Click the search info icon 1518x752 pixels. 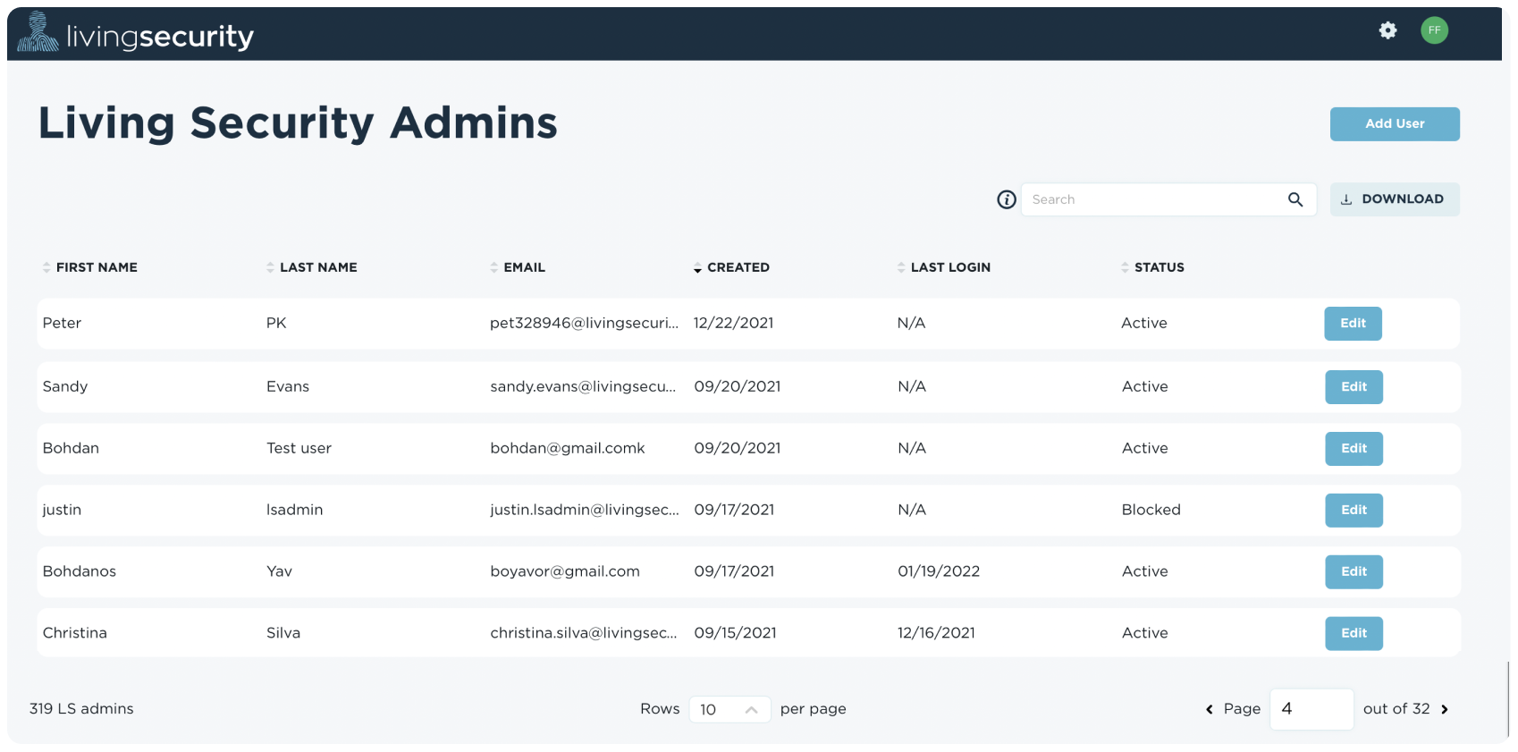1007,199
